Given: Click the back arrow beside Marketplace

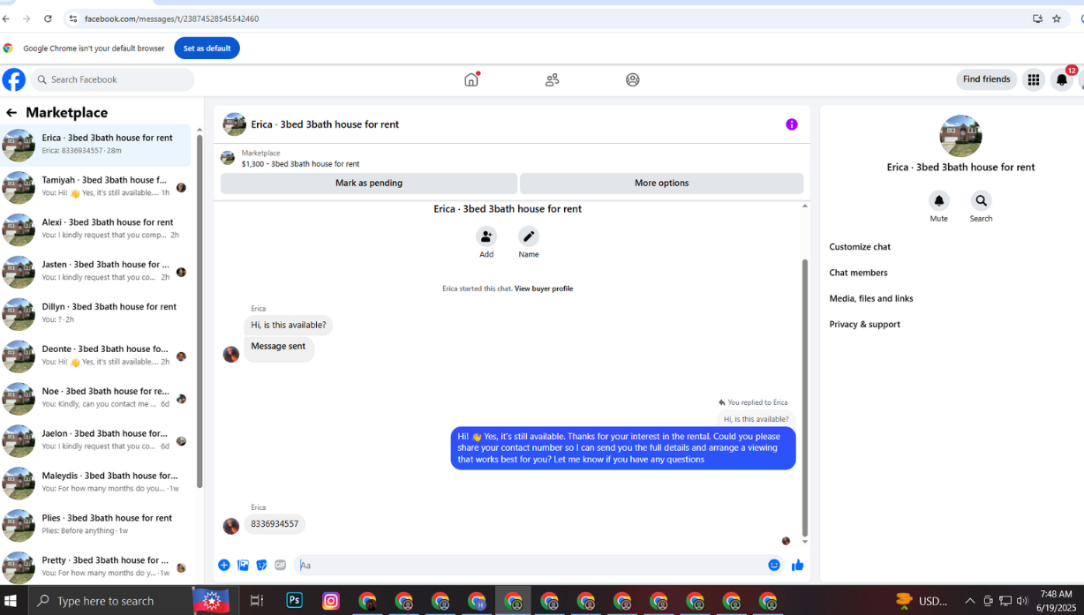Looking at the screenshot, I should pos(11,113).
